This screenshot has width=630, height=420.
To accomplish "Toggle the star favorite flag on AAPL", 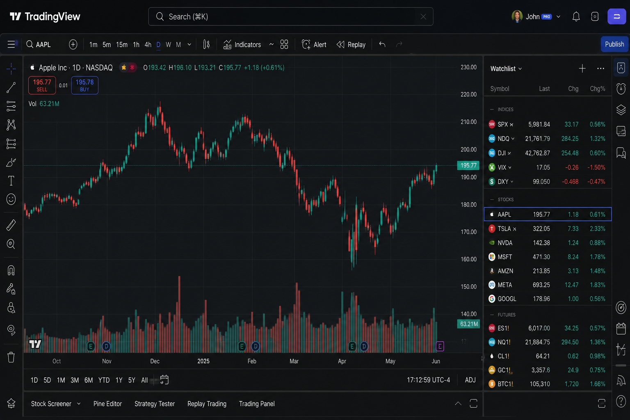I will click(x=123, y=67).
